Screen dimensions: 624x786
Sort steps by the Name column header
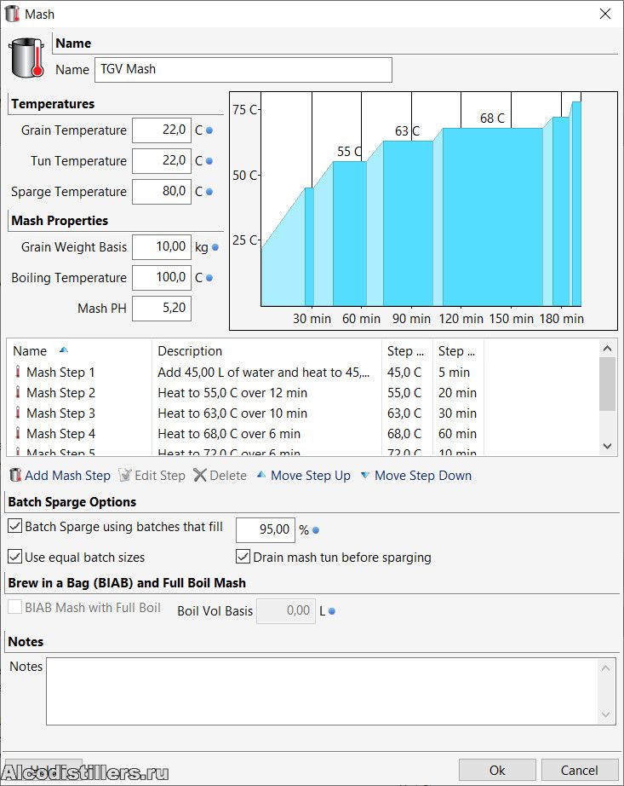click(x=31, y=351)
